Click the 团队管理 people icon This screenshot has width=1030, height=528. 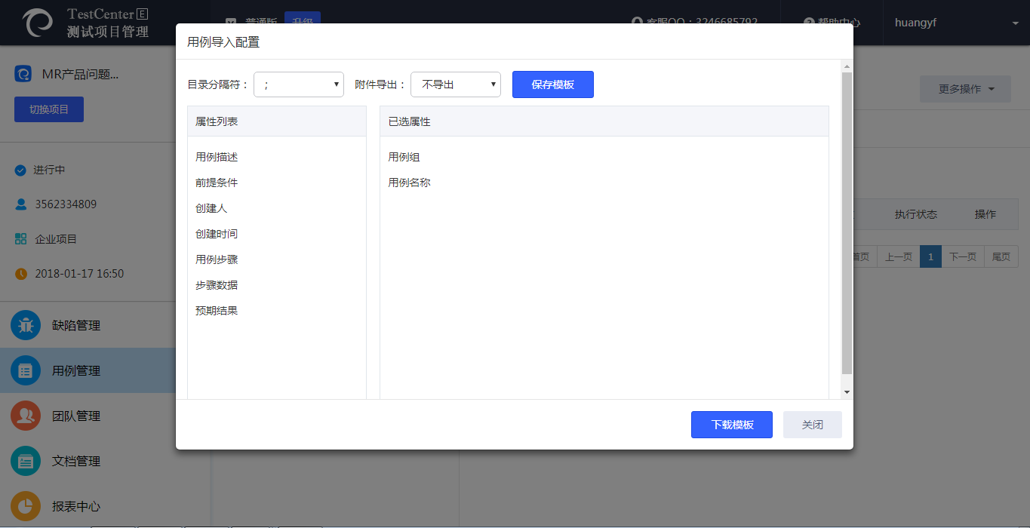pyautogui.click(x=26, y=416)
